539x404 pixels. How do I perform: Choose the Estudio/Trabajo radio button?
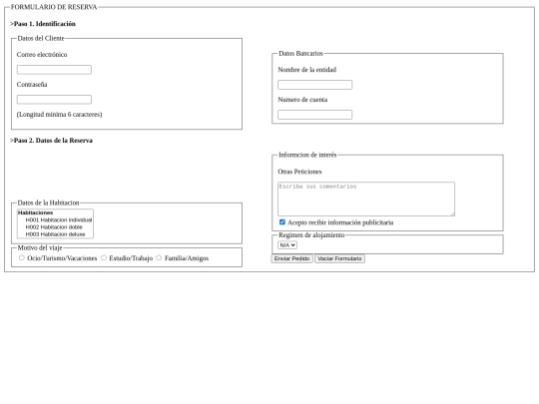(104, 257)
